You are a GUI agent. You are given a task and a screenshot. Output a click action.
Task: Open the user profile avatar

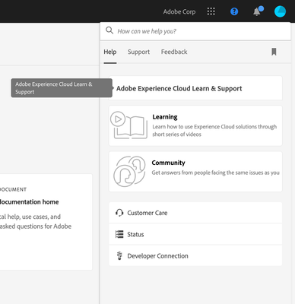point(280,11)
